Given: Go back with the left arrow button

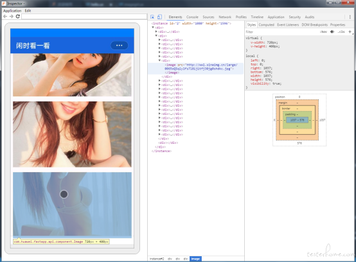Looking at the screenshot, I should pyautogui.click(x=5, y=16).
